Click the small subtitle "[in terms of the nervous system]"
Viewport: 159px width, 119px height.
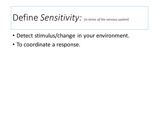click(106, 20)
